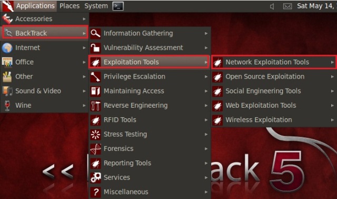Click the 'Open Source Exploitation' label
337x199 pixels.
click(265, 77)
